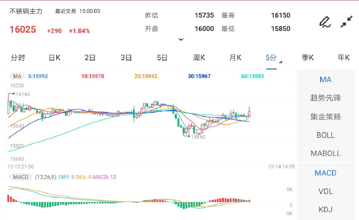The height and width of the screenshot is (220, 359).
Task: Select MA in the indicator sidebar
Action: (x=325, y=80)
